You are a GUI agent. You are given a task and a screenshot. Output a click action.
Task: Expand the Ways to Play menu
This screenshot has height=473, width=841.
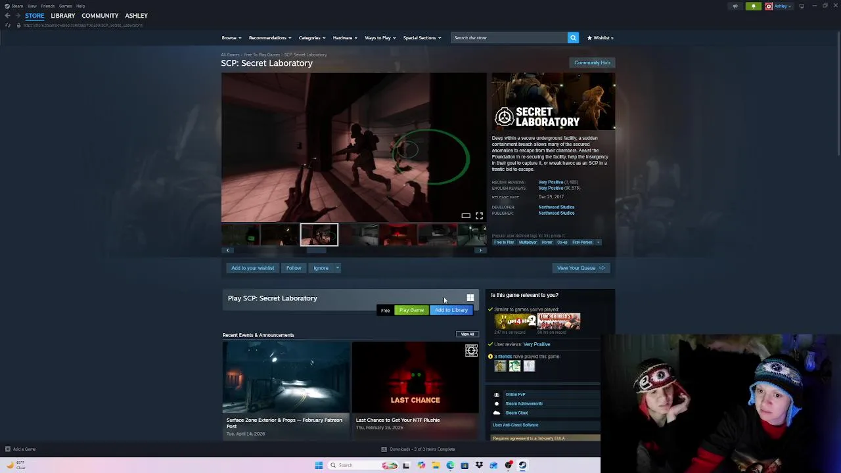(x=380, y=37)
